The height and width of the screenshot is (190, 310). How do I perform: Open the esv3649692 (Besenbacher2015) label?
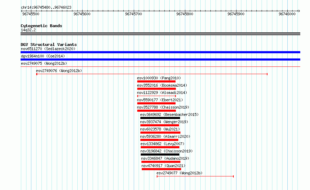coord(169,114)
